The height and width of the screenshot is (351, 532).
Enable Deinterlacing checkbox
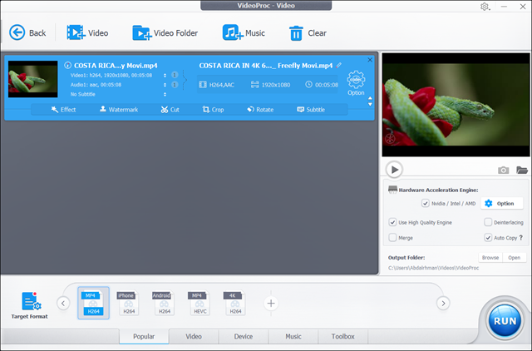click(488, 222)
